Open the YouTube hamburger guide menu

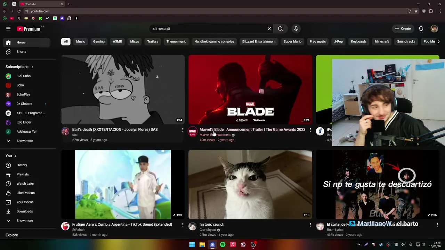[x=8, y=29]
